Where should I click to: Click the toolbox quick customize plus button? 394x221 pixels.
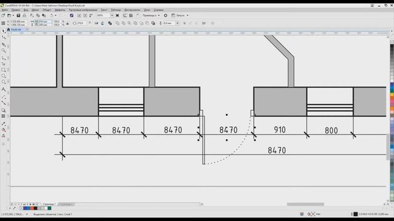click(4, 144)
